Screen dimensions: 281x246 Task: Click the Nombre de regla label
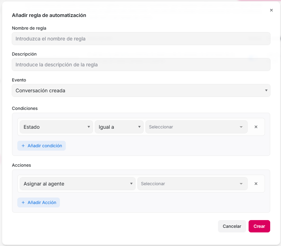[x=29, y=28]
